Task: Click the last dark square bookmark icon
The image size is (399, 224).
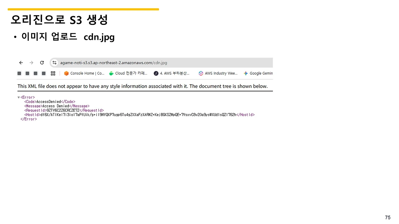Action: coord(43,73)
